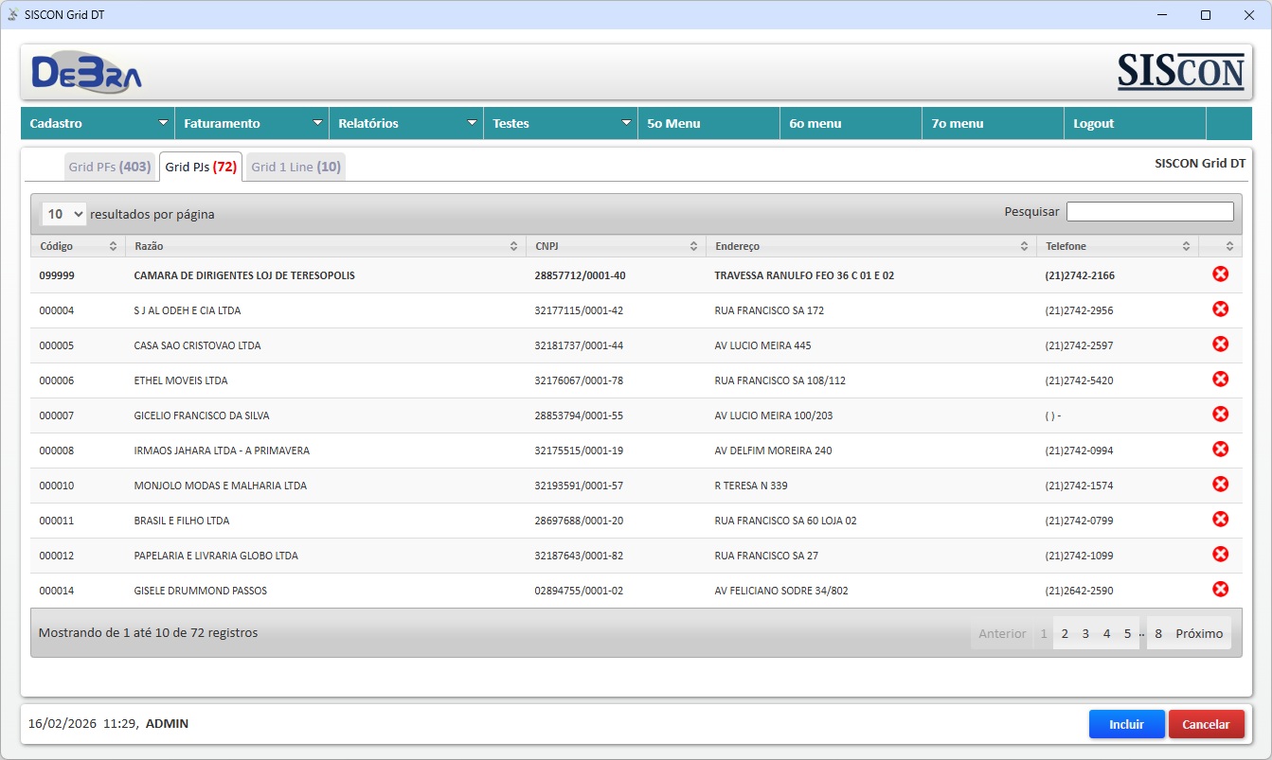
Task: Sort table by the Razão column arrows
Action: 513,246
